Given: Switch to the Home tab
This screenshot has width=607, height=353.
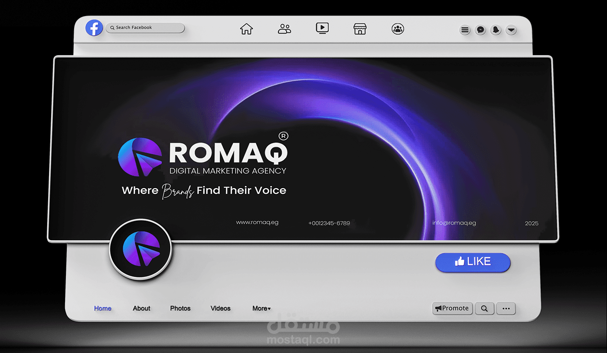Looking at the screenshot, I should [103, 308].
